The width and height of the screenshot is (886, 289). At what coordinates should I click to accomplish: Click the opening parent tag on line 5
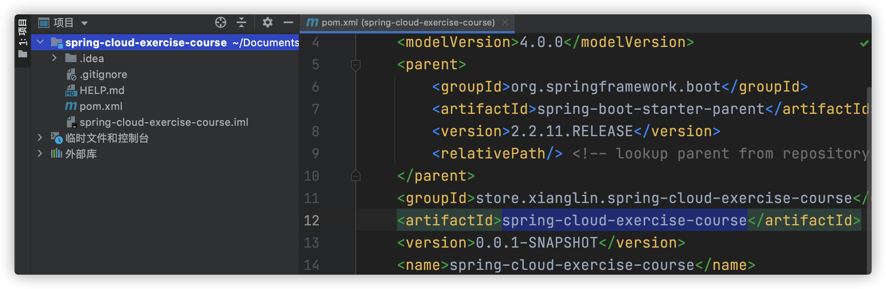coord(431,64)
